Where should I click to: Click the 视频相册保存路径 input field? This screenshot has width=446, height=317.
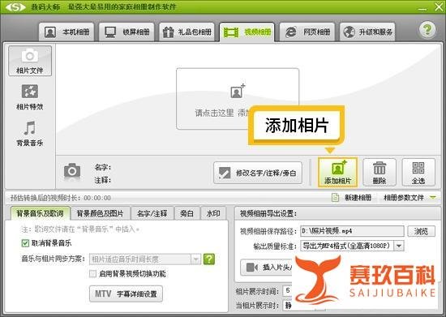pos(352,231)
